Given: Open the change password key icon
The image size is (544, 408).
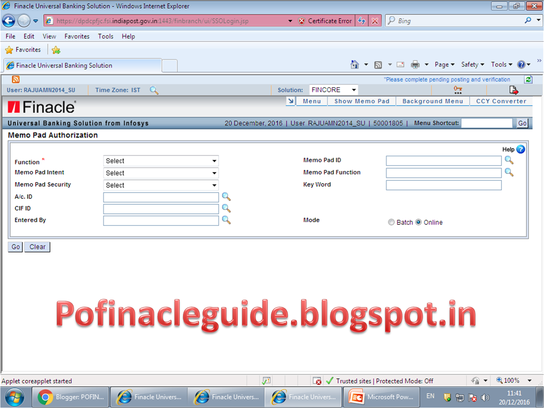Looking at the screenshot, I should [457, 90].
